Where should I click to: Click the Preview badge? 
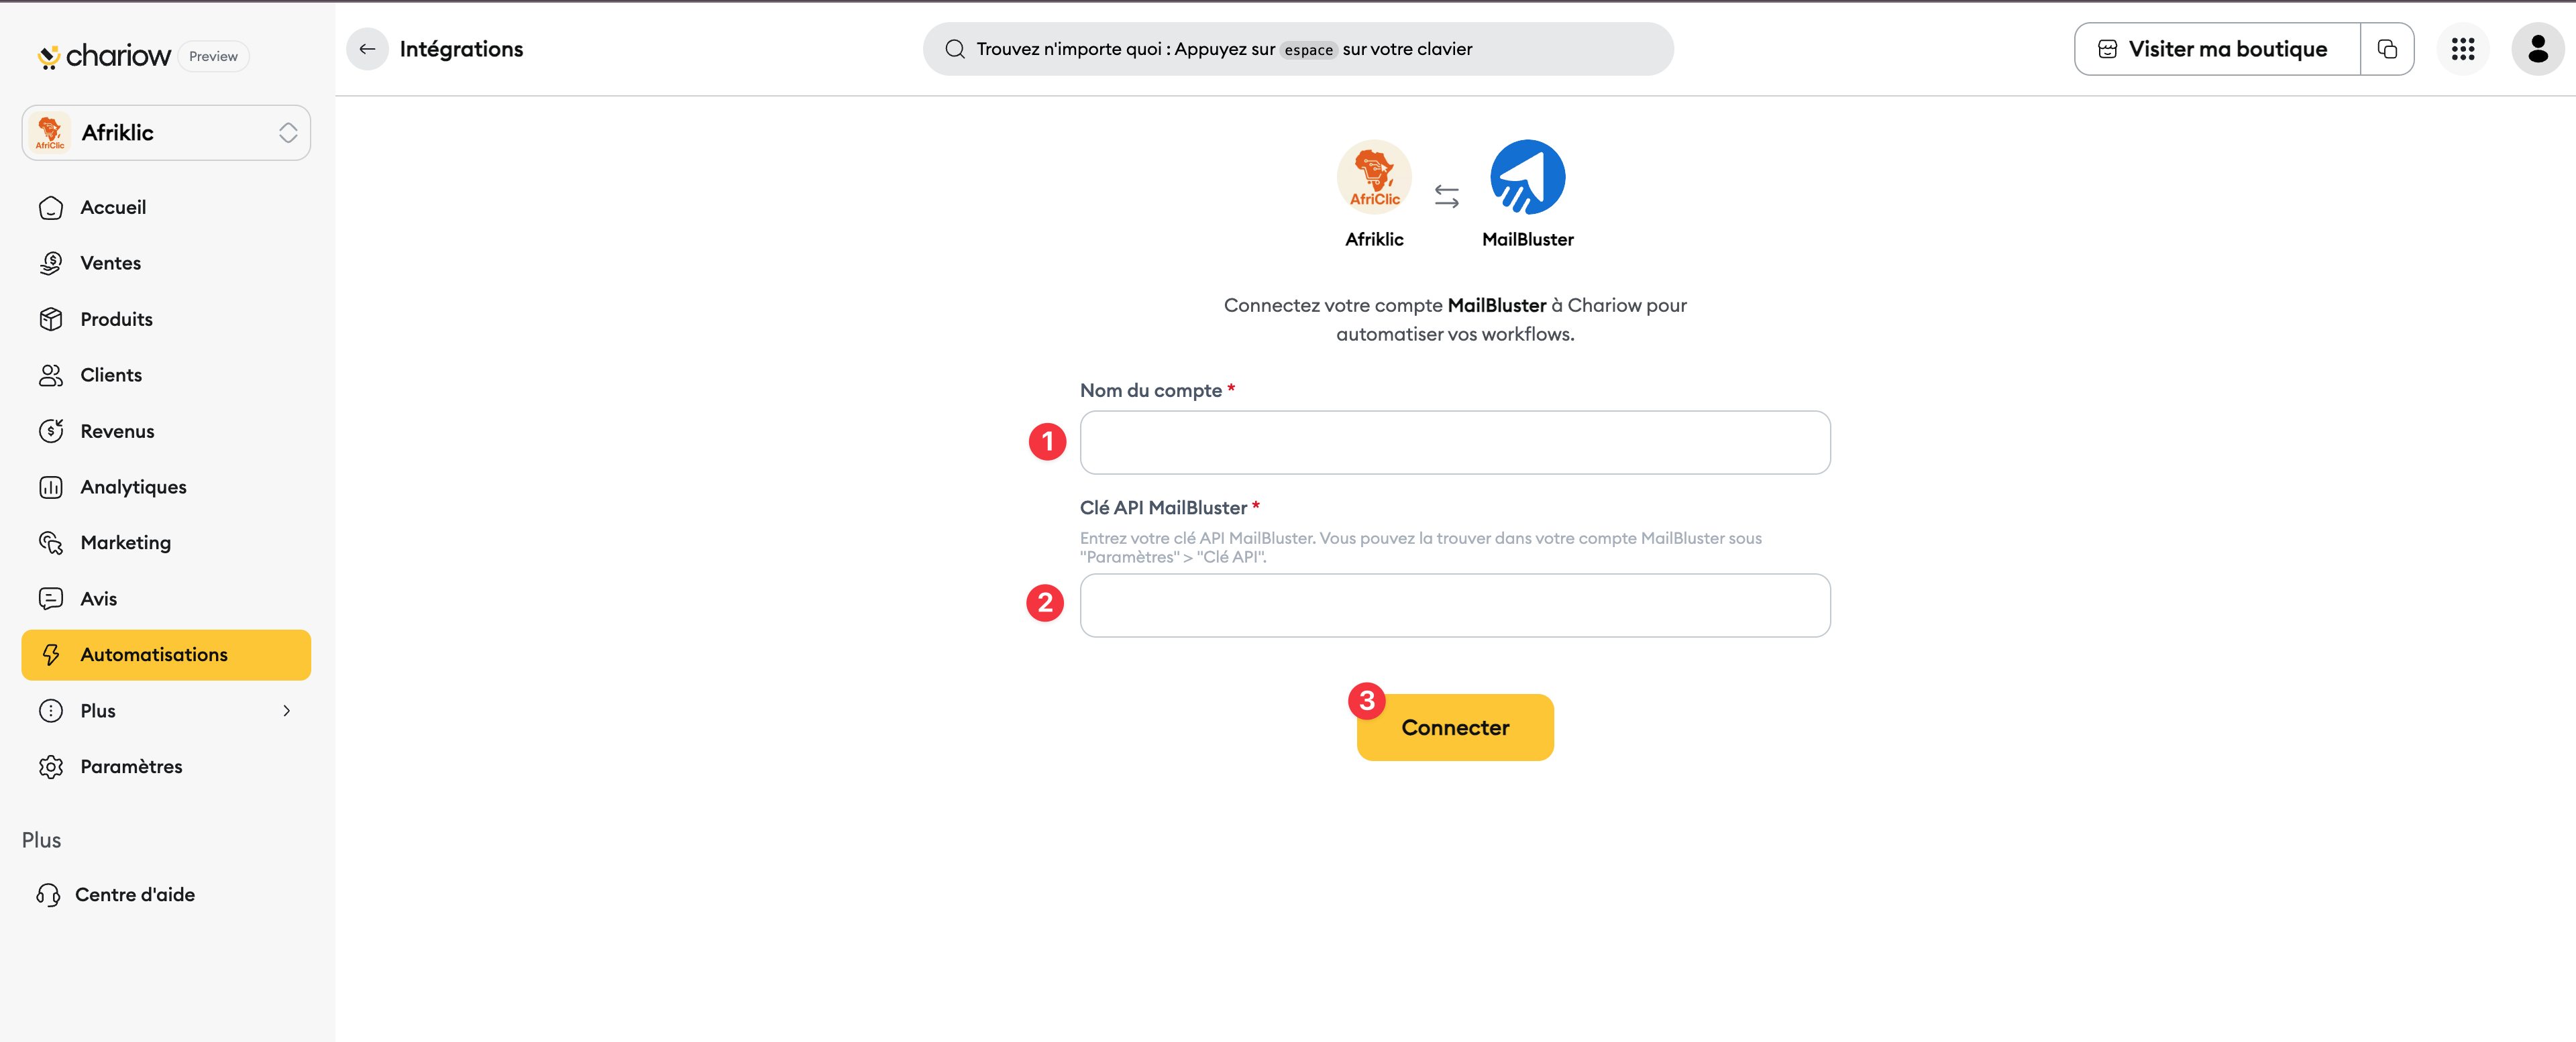(213, 56)
